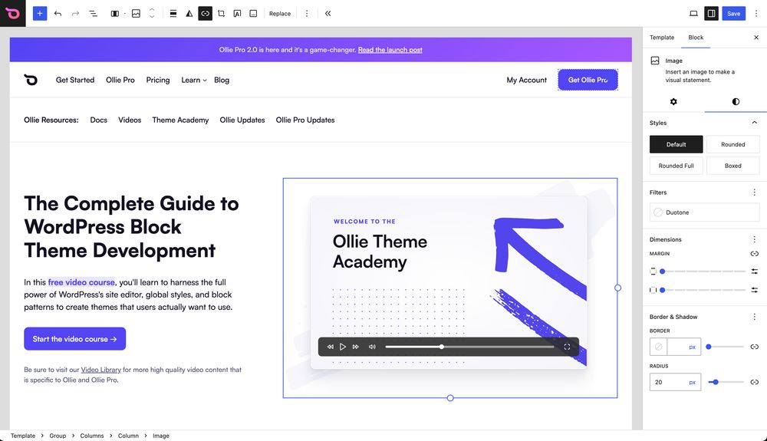Image resolution: width=767 pixels, height=441 pixels.
Task: Open block options three-dot menu in toolbar
Action: [307, 14]
